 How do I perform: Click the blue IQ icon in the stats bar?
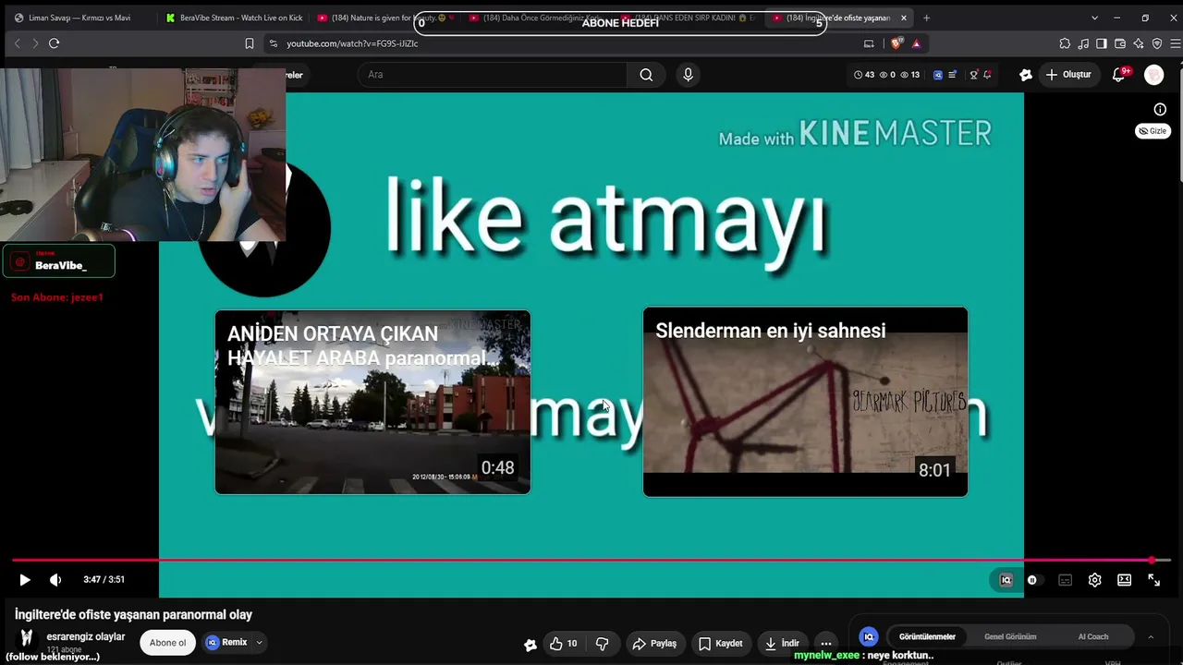(938, 75)
